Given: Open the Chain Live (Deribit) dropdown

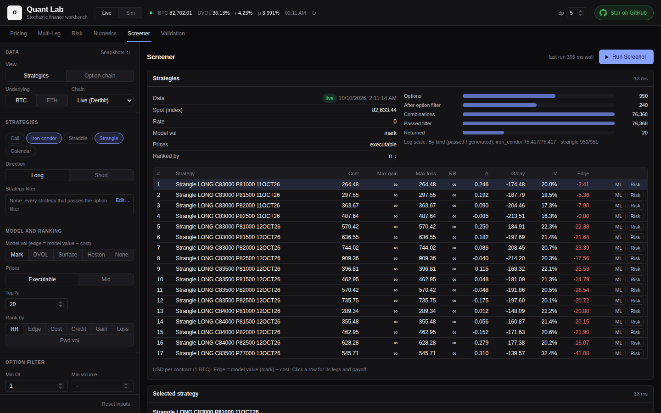Looking at the screenshot, I should 102,100.
